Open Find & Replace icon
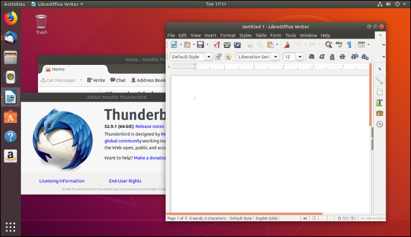 pos(329,45)
